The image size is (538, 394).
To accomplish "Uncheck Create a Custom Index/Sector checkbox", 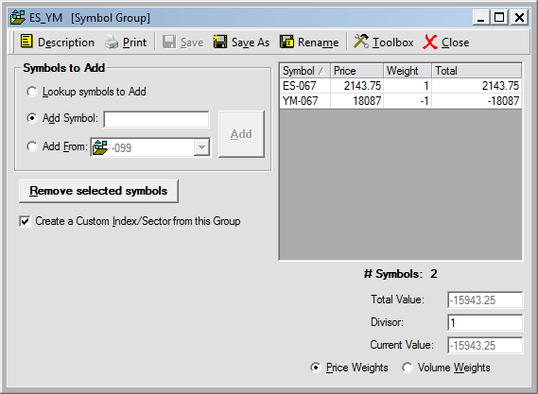I will pyautogui.click(x=25, y=221).
